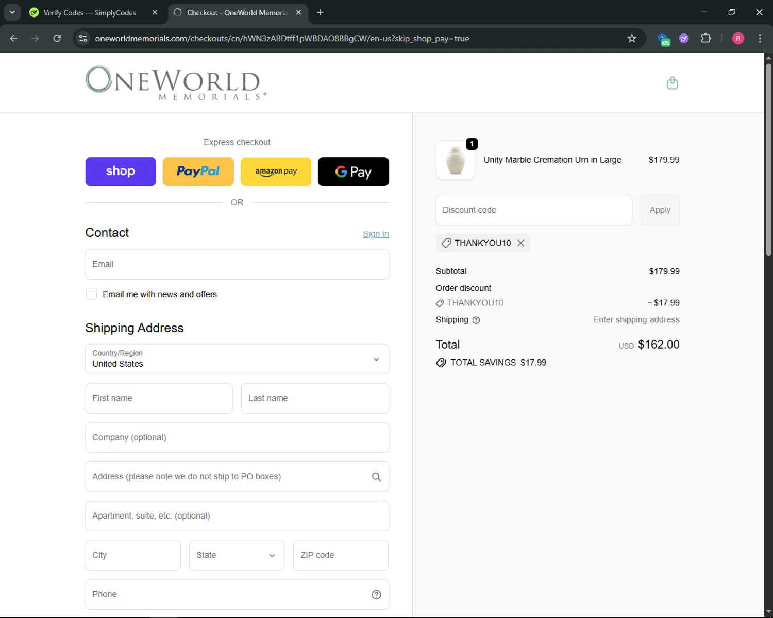Go forward in browser history
This screenshot has height=618, width=773.
(x=35, y=39)
